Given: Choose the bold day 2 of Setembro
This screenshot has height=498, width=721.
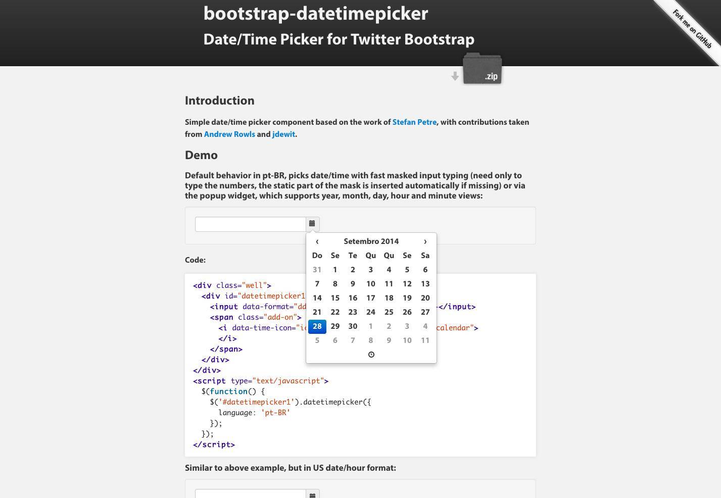Looking at the screenshot, I should (x=353, y=270).
